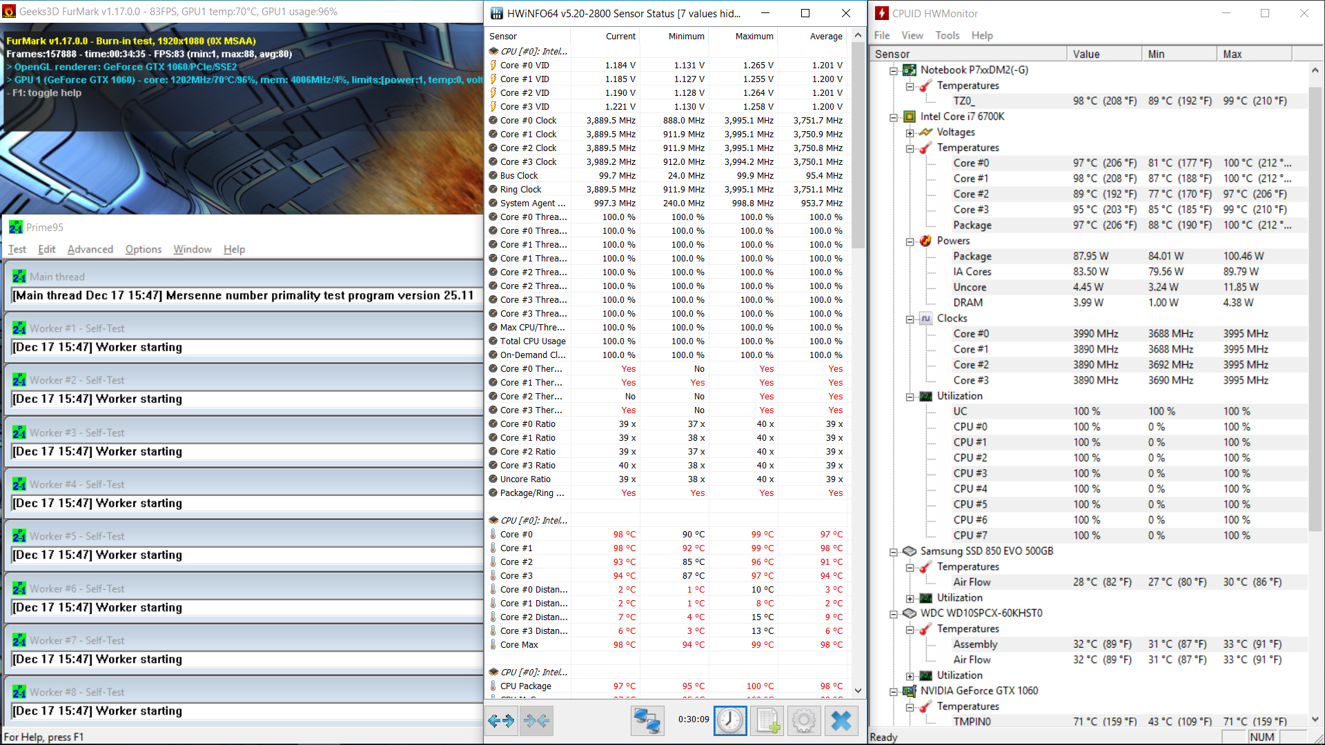The image size is (1325, 745).
Task: Collapse the CPU Utilization node in HWMonitor
Action: [x=910, y=397]
